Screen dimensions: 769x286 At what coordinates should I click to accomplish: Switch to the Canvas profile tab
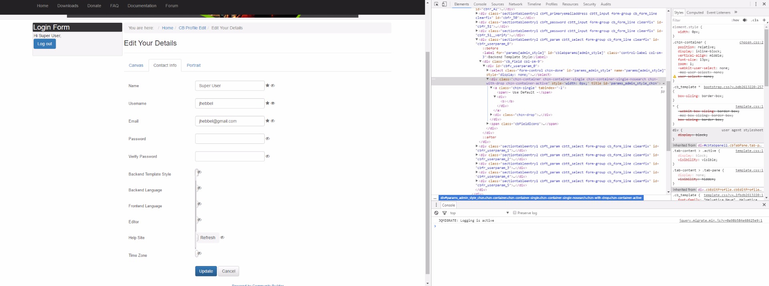(136, 65)
